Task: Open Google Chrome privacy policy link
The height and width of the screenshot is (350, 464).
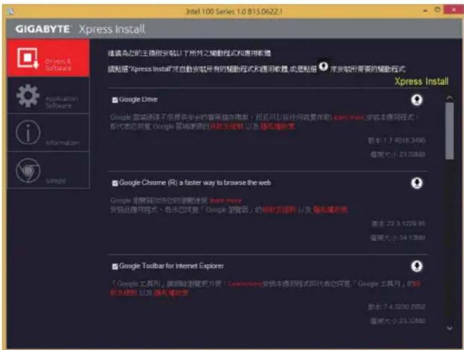Action: 330,210
